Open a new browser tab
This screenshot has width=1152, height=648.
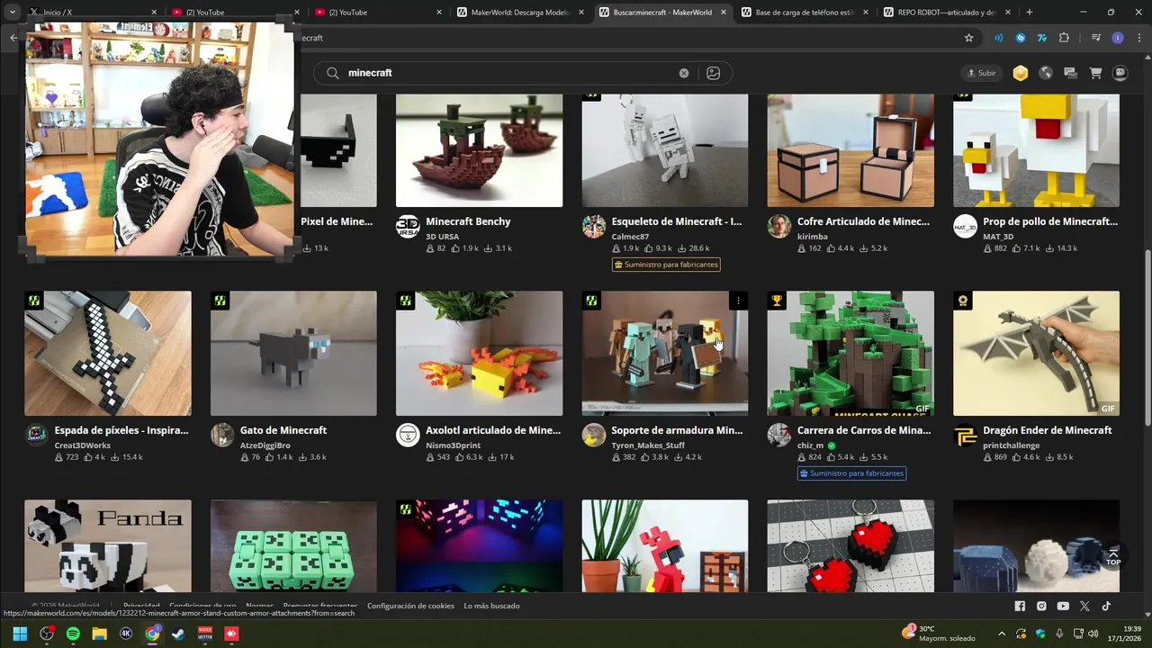click(1030, 13)
